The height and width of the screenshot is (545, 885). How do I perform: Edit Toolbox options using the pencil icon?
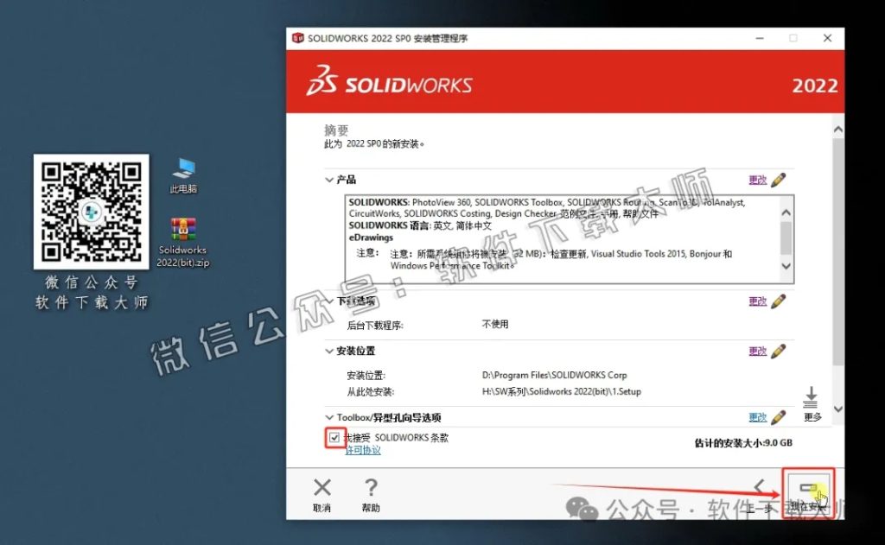coord(779,417)
